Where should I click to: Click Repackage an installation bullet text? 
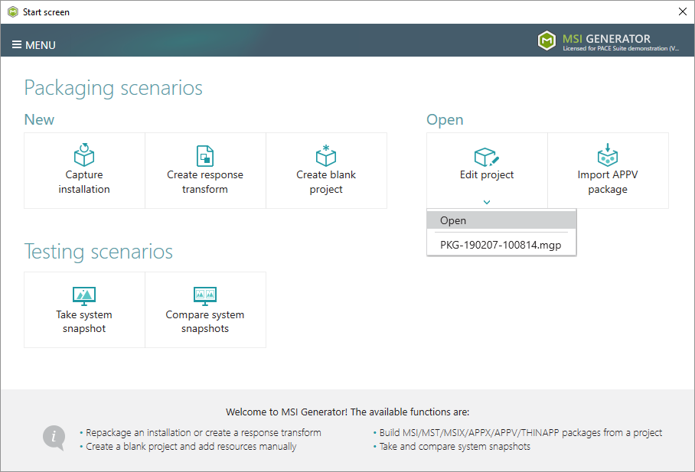point(204,432)
